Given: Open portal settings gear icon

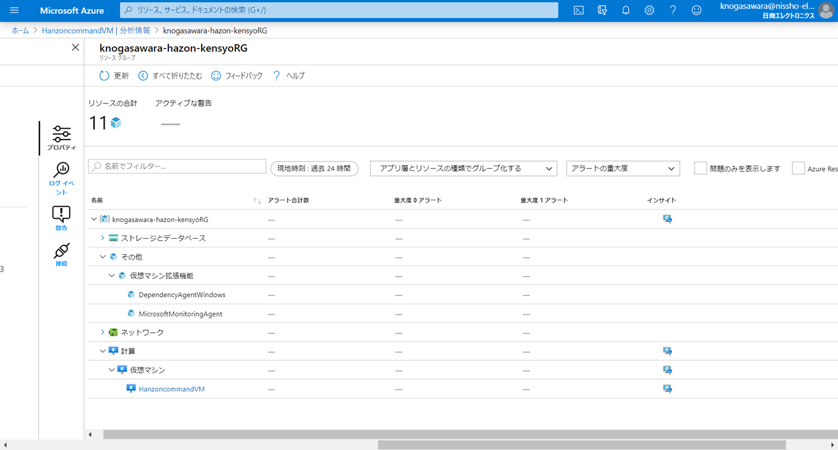Looking at the screenshot, I should (649, 10).
